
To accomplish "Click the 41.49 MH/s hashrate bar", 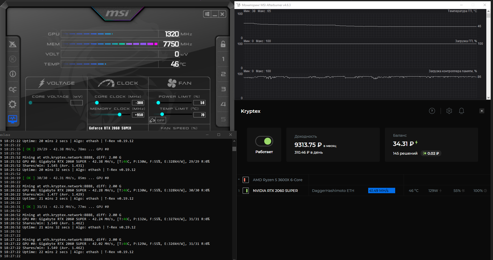I will (382, 191).
